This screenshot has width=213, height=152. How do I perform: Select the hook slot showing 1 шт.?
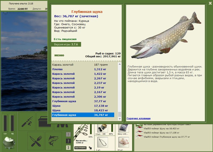(103, 142)
